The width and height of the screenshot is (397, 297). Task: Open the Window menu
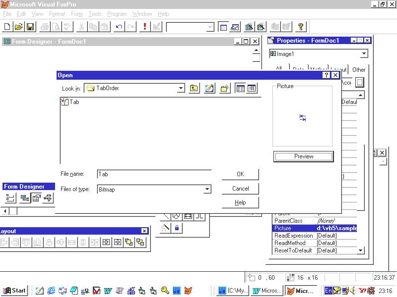coord(142,14)
